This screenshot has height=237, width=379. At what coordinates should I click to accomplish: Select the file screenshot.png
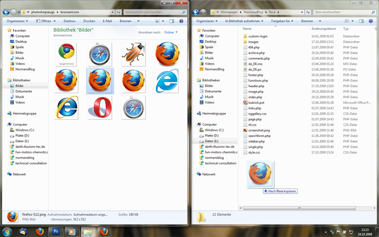tap(259, 130)
